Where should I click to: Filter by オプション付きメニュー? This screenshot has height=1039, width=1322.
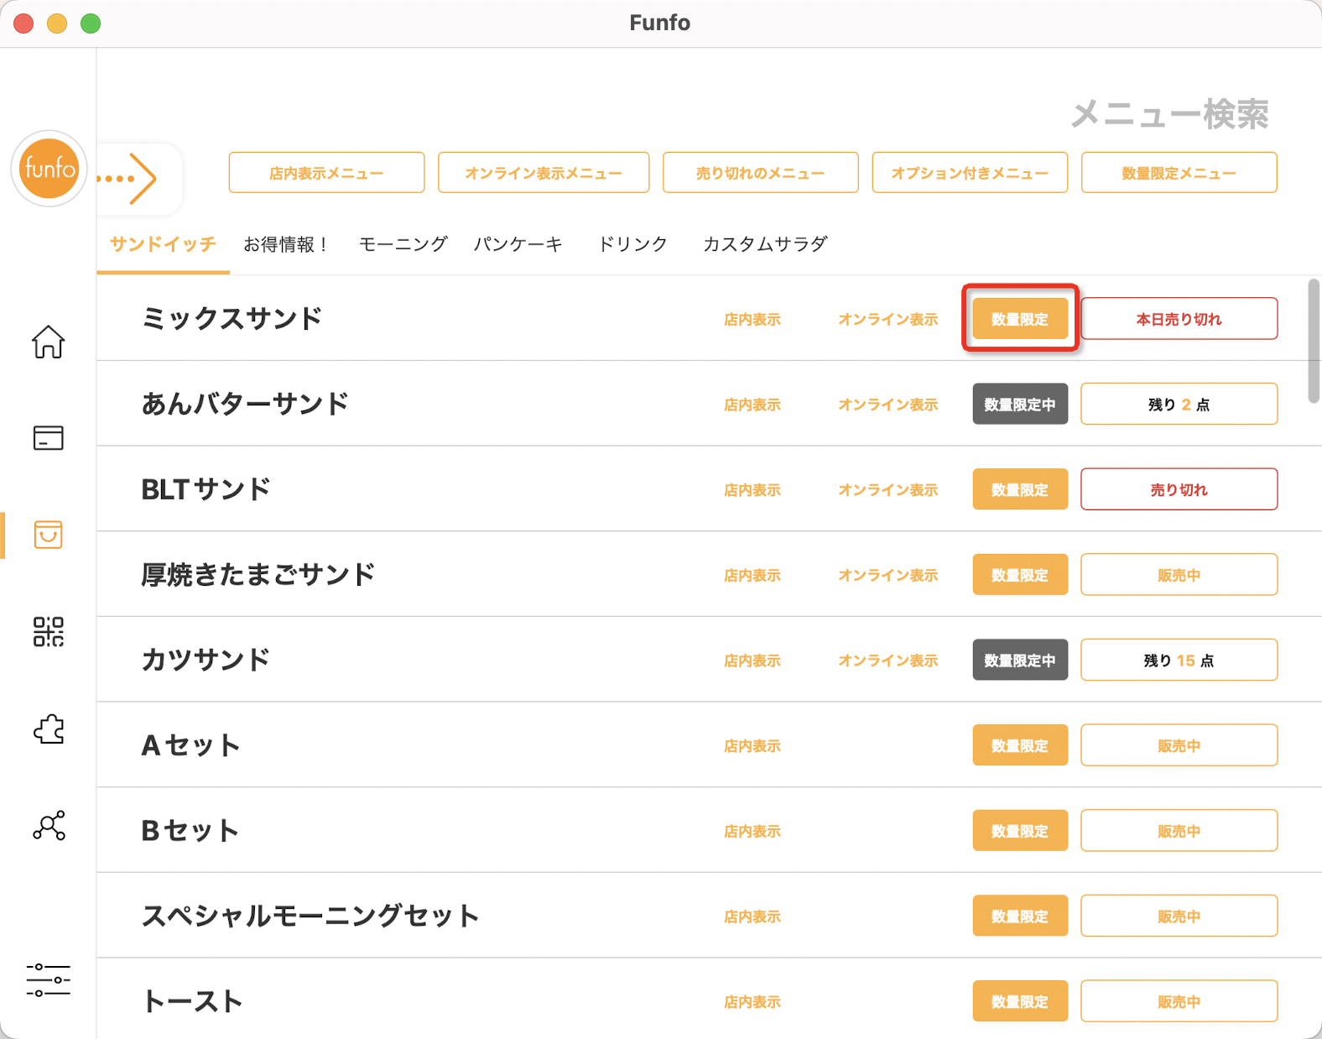[x=970, y=173]
